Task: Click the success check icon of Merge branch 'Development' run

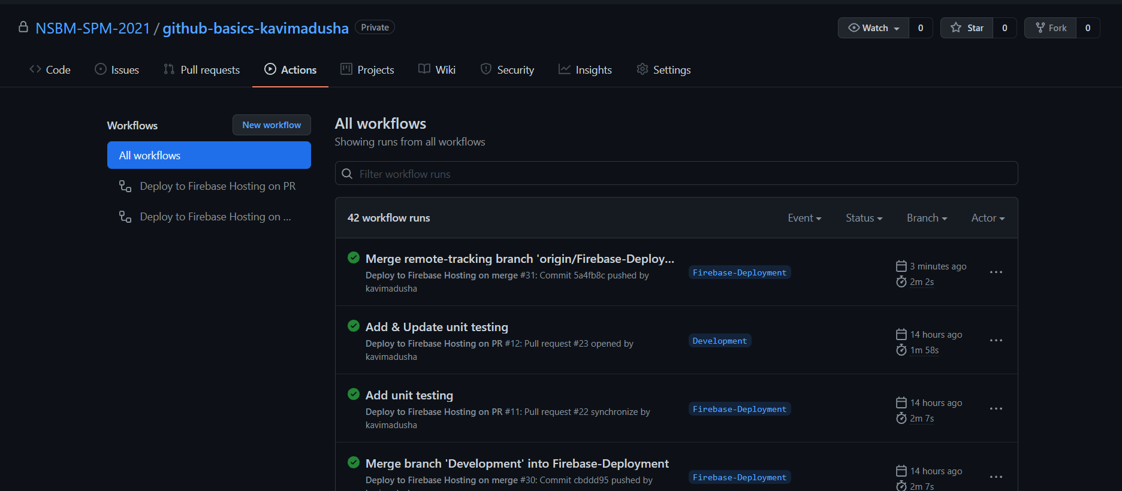Action: click(354, 462)
